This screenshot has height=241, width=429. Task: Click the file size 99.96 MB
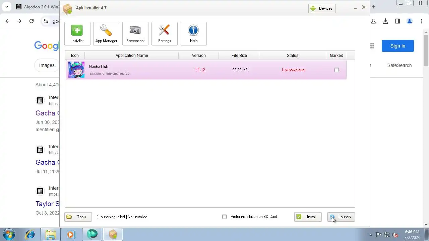(x=240, y=70)
